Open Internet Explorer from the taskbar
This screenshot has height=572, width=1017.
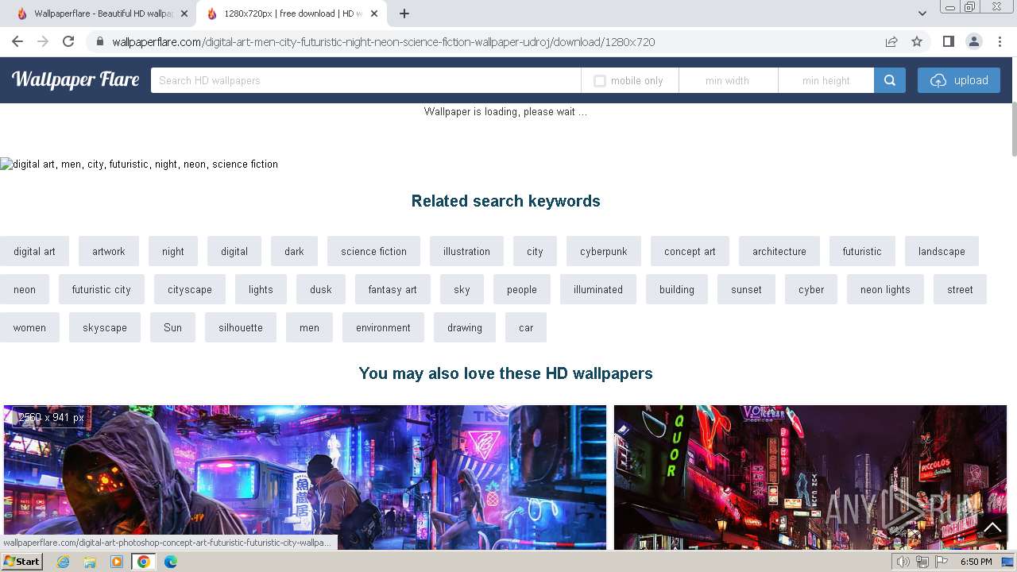[x=63, y=562]
